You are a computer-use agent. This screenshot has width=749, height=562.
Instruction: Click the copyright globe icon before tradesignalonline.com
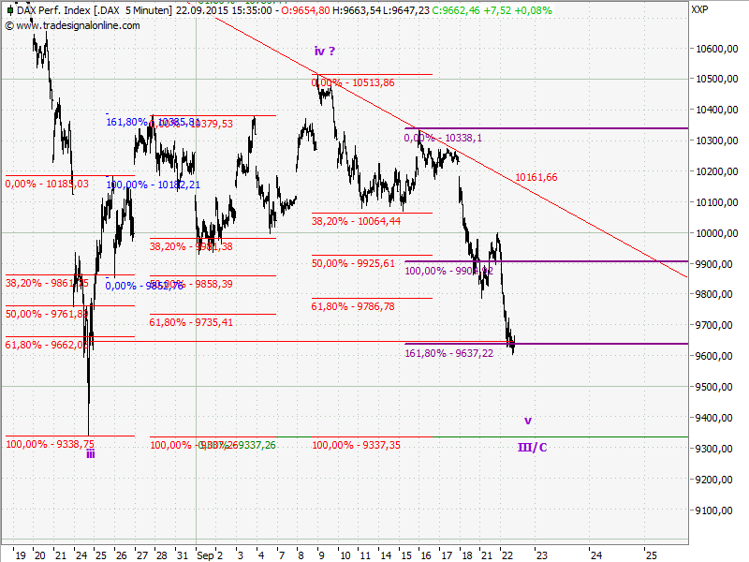[10, 26]
